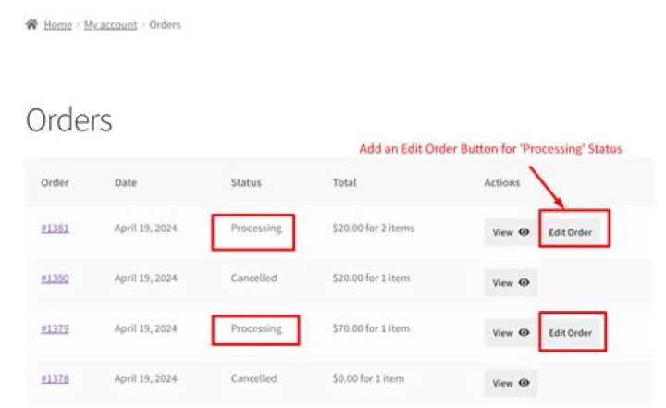Open the Home breadcrumb link
The image size is (666, 408).
[x=57, y=25]
